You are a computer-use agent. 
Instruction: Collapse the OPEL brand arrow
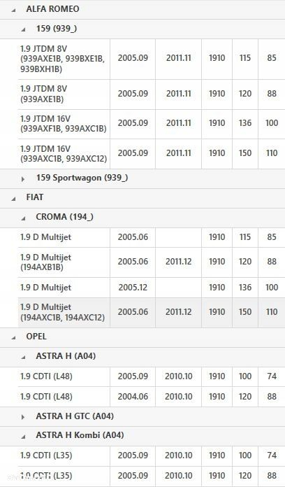point(13,337)
